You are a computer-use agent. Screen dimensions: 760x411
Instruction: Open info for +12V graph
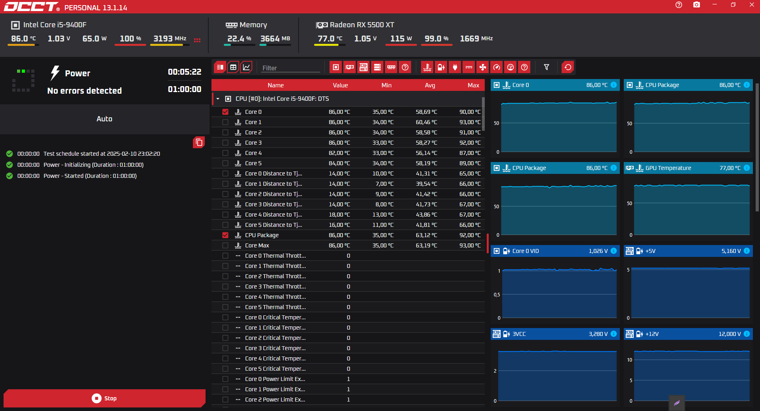[747, 334]
